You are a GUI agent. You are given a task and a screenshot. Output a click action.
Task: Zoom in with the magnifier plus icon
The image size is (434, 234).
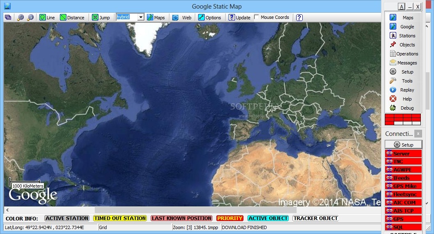click(21, 17)
